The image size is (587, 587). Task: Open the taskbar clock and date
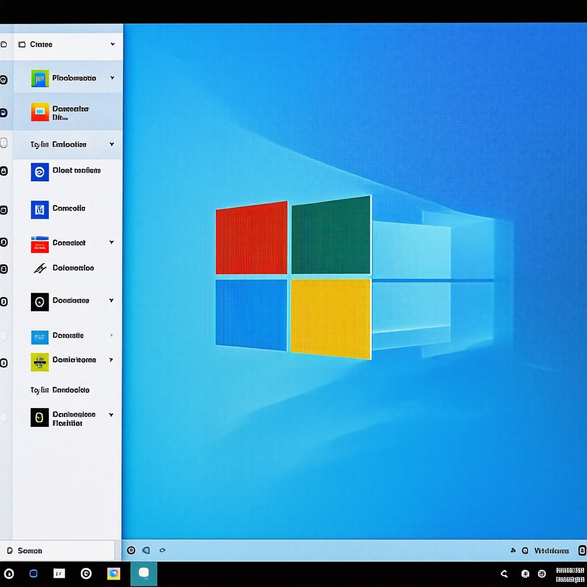[570, 574]
